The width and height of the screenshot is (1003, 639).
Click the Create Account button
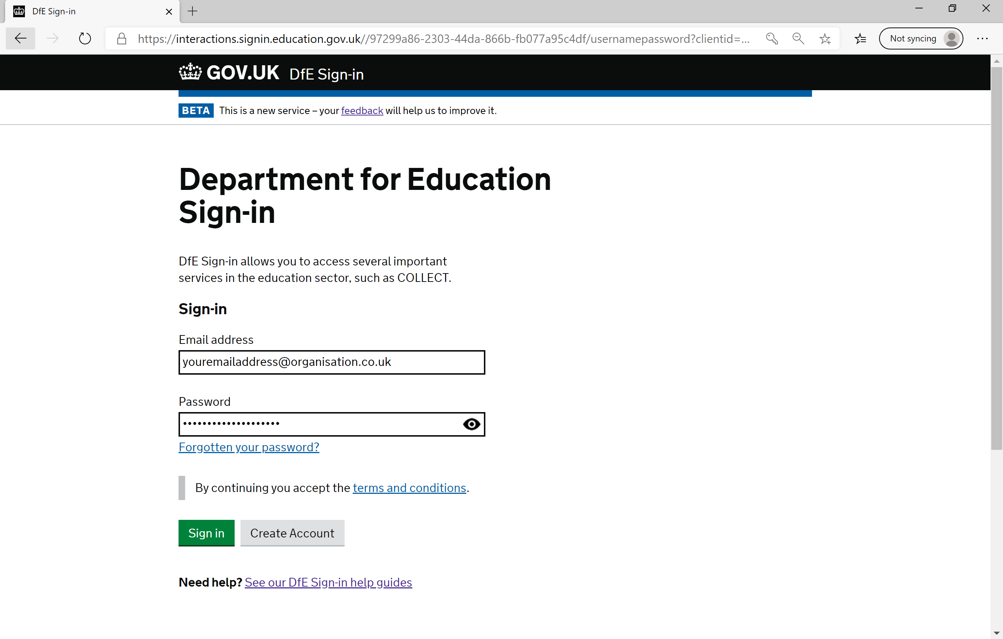tap(292, 533)
